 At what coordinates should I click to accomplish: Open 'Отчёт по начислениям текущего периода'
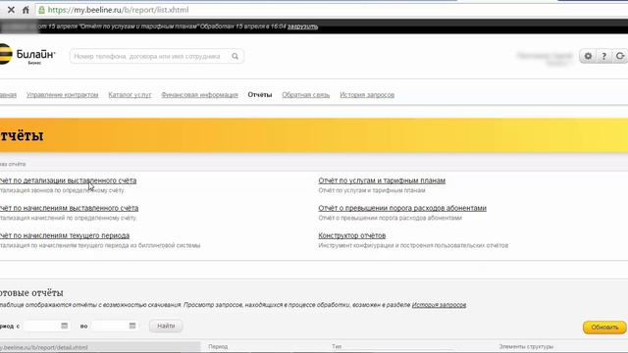(65, 235)
